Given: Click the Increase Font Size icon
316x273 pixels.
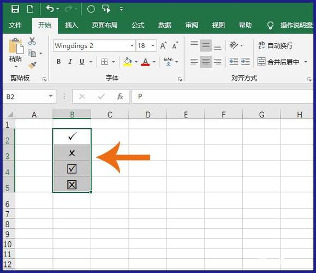Looking at the screenshot, I should tap(163, 45).
